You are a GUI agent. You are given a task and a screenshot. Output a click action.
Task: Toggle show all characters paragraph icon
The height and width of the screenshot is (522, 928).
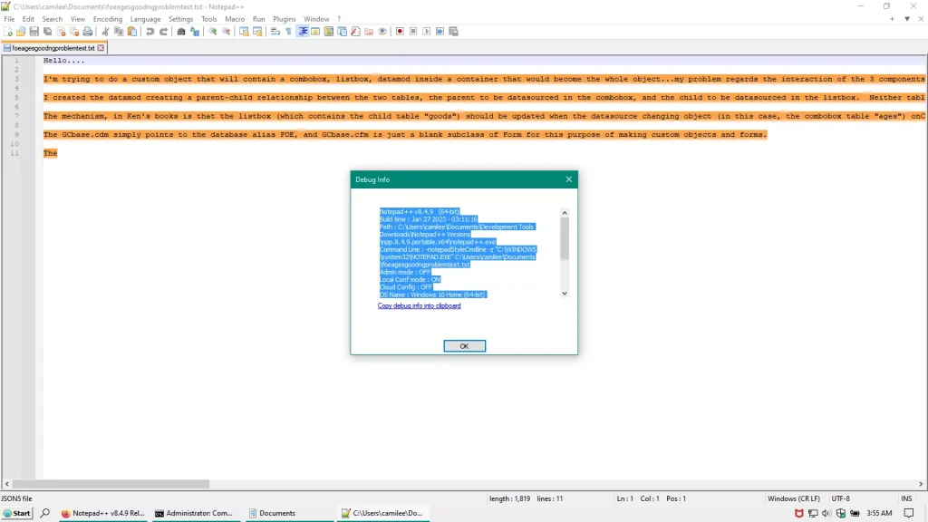(288, 31)
